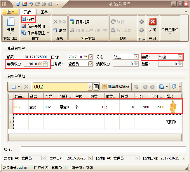The width and height of the screenshot is (190, 172).
Task: Click 打开对象 (Open Object) button
Action: [x=80, y=22]
